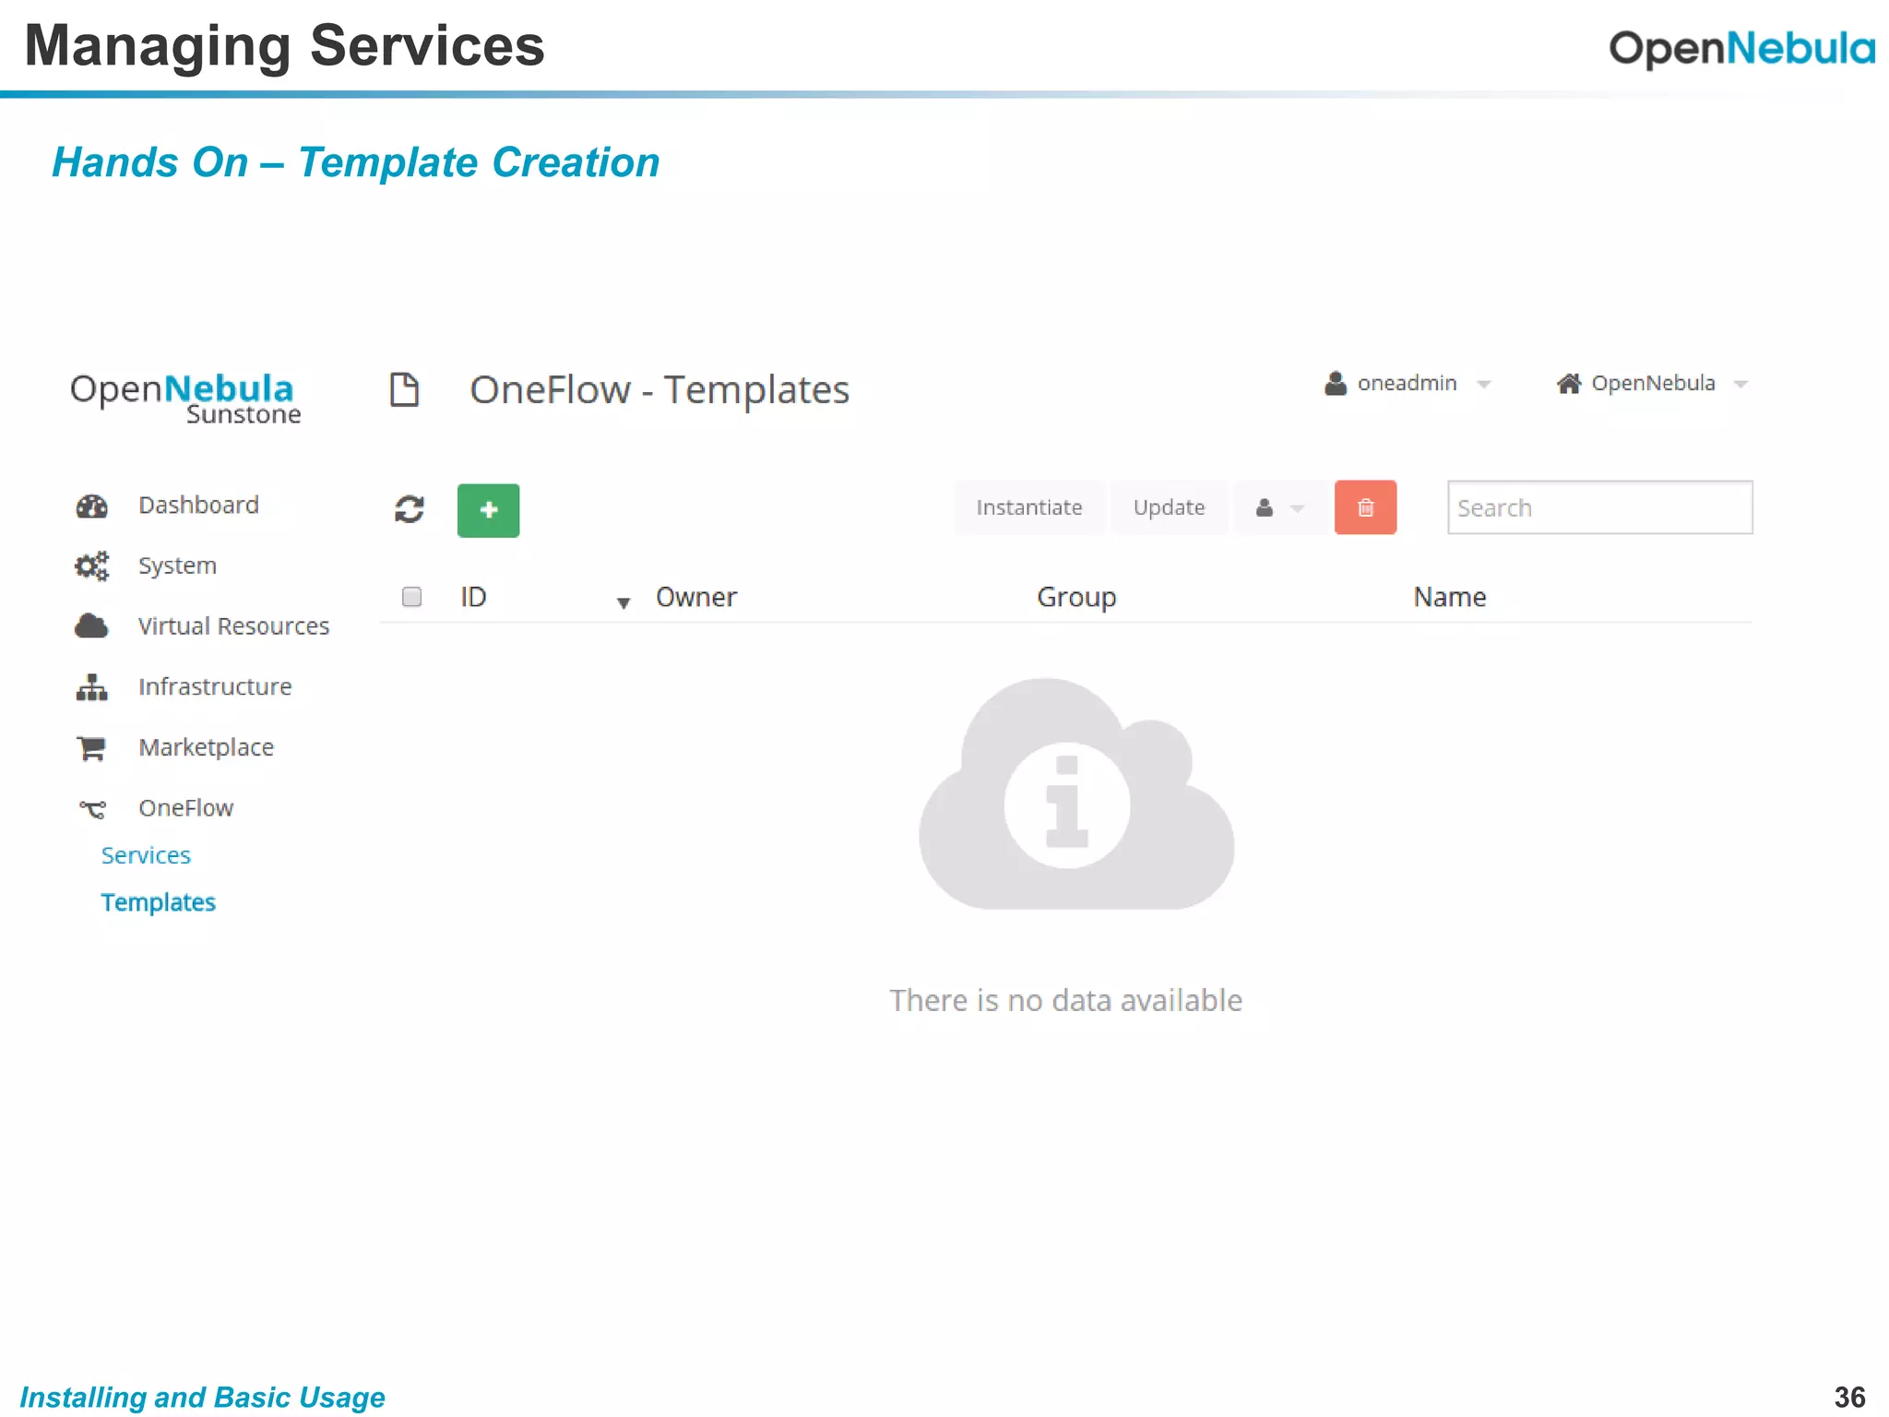Viewport: 1889px width, 1417px height.
Task: Click the sort arrow beside the ID column
Action: tap(624, 603)
